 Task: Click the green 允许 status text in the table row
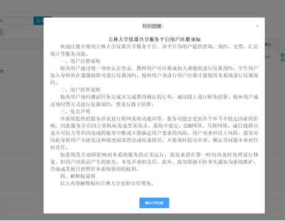[x=268, y=57]
